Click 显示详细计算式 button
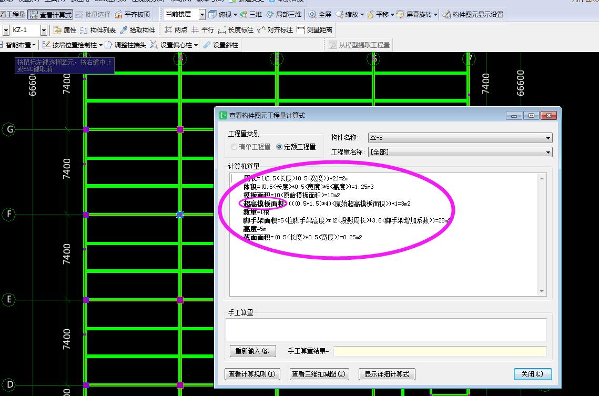Screen dimensions: 599x396 [x=387, y=374]
